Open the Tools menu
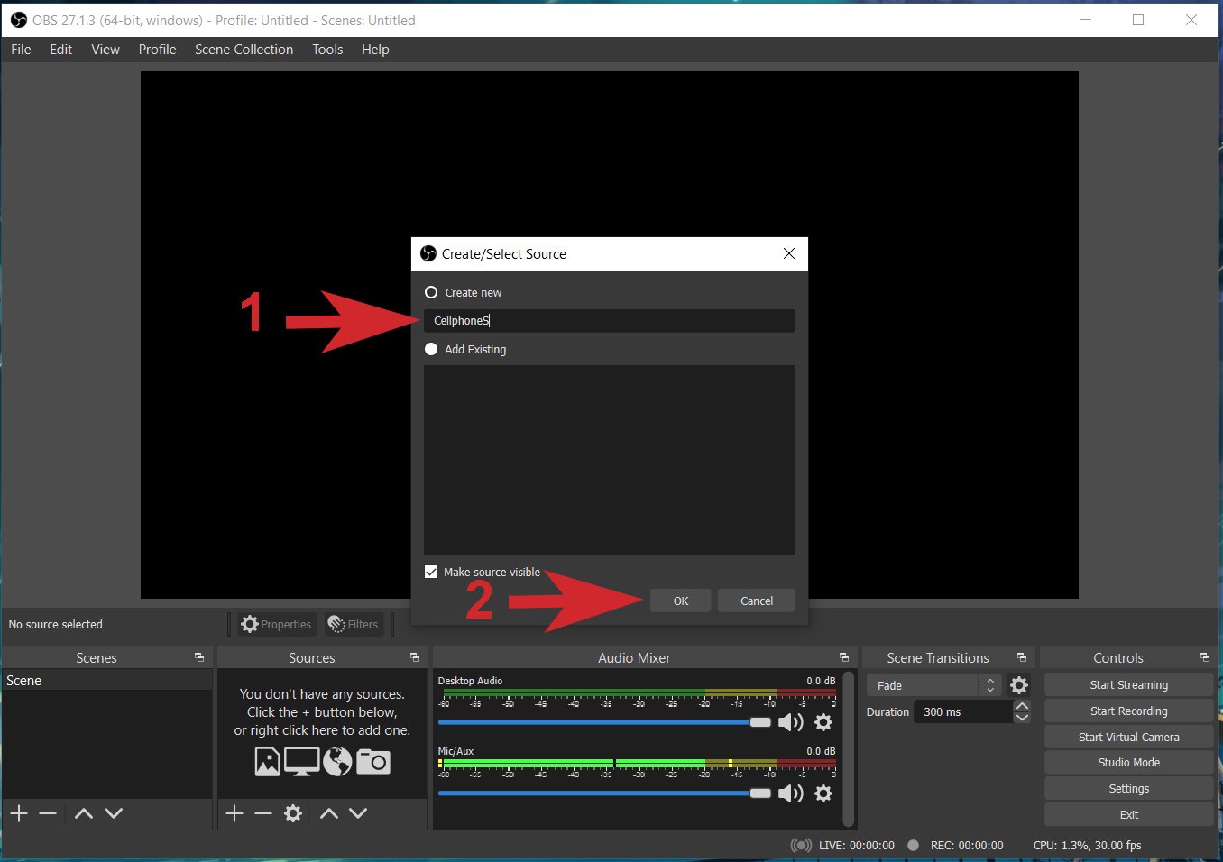This screenshot has width=1223, height=862. [326, 50]
